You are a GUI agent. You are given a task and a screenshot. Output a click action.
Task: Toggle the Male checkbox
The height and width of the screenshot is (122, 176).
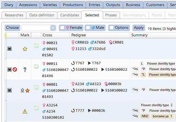coord(88,28)
